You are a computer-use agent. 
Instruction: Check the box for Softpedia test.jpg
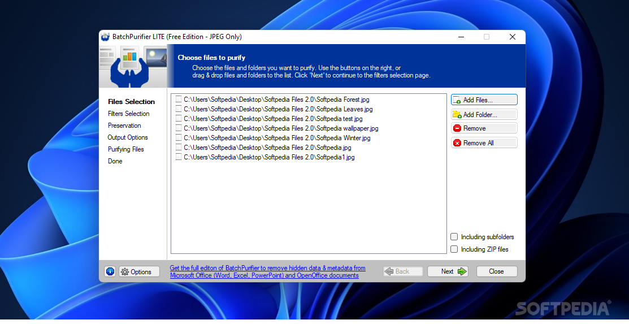(x=179, y=119)
